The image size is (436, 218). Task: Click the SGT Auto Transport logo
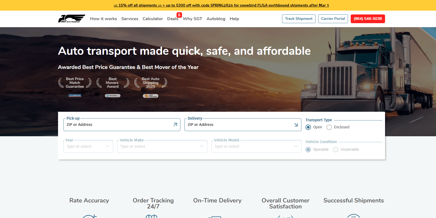tap(71, 19)
